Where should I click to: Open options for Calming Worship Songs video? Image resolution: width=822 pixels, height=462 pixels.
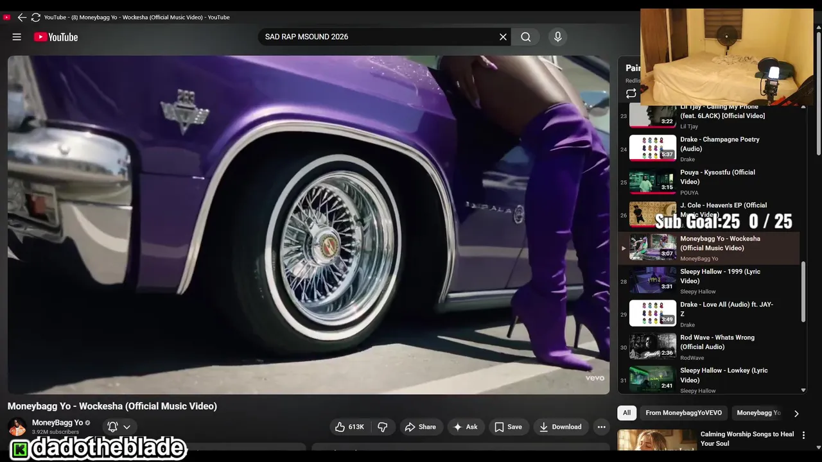pos(803,435)
